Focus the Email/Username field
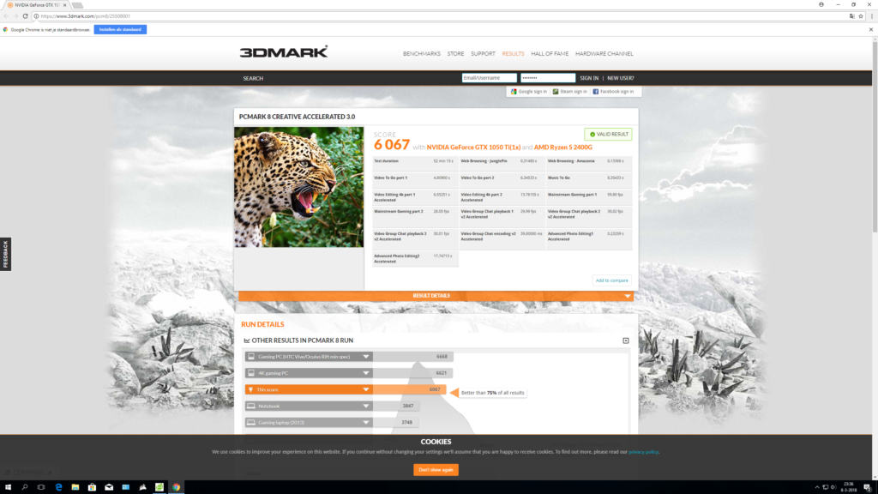This screenshot has width=878, height=494. coord(490,78)
